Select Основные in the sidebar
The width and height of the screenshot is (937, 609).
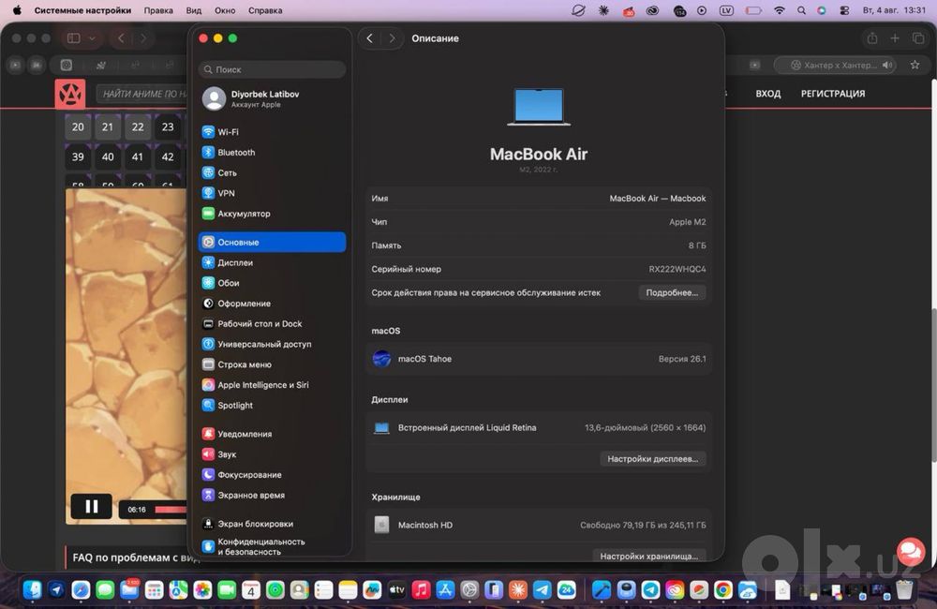point(272,242)
